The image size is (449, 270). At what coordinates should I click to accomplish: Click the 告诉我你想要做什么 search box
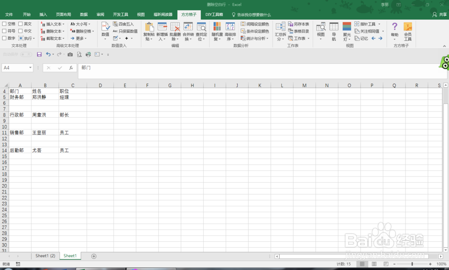251,15
